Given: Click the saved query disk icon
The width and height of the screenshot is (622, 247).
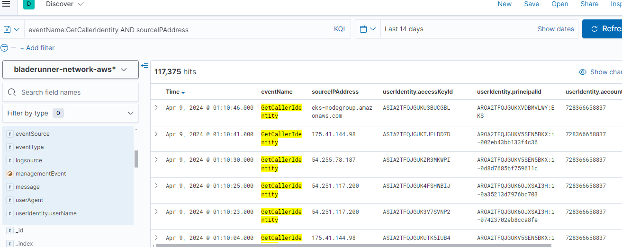Looking at the screenshot, I should tap(8, 29).
